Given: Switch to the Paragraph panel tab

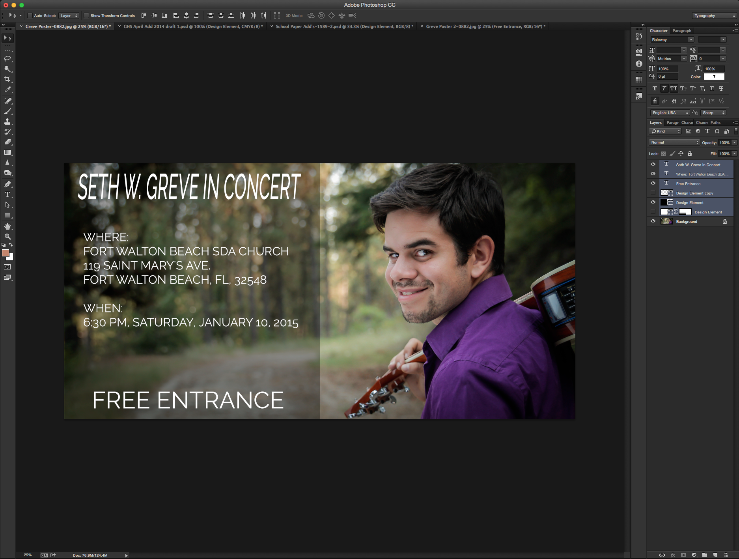Looking at the screenshot, I should [x=682, y=31].
